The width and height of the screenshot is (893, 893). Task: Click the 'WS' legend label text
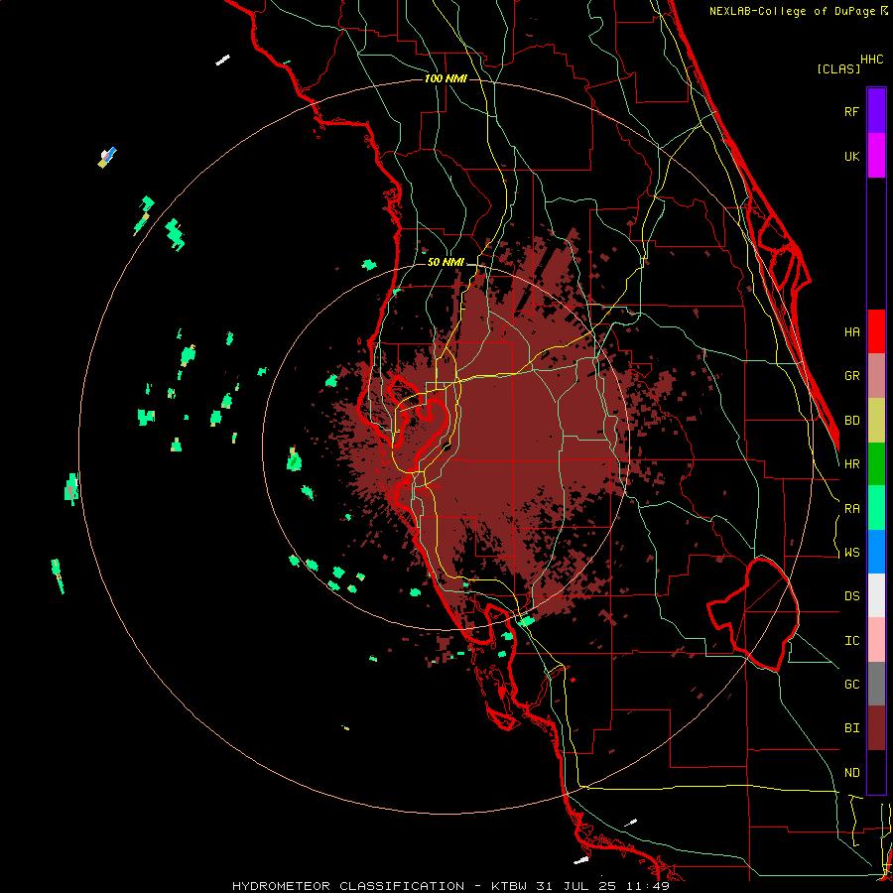[851, 553]
